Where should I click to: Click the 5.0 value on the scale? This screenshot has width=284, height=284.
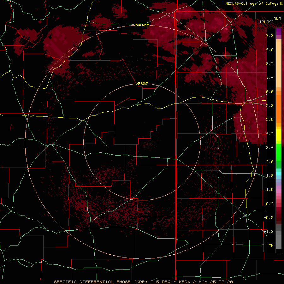270,120
